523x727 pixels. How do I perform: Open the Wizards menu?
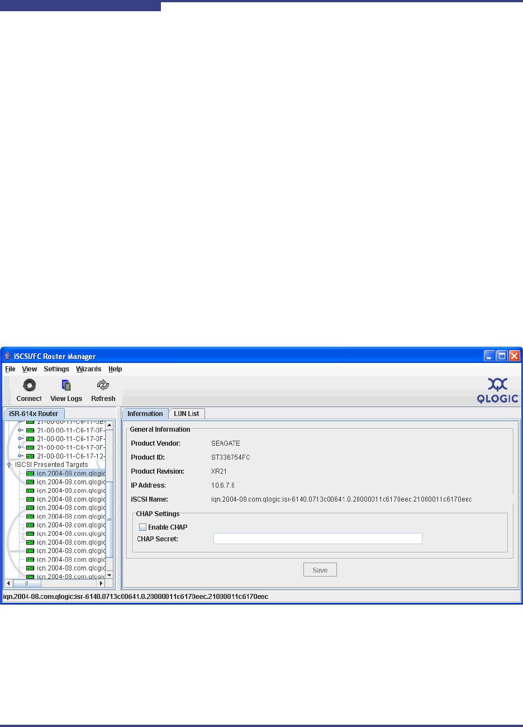[x=88, y=369]
